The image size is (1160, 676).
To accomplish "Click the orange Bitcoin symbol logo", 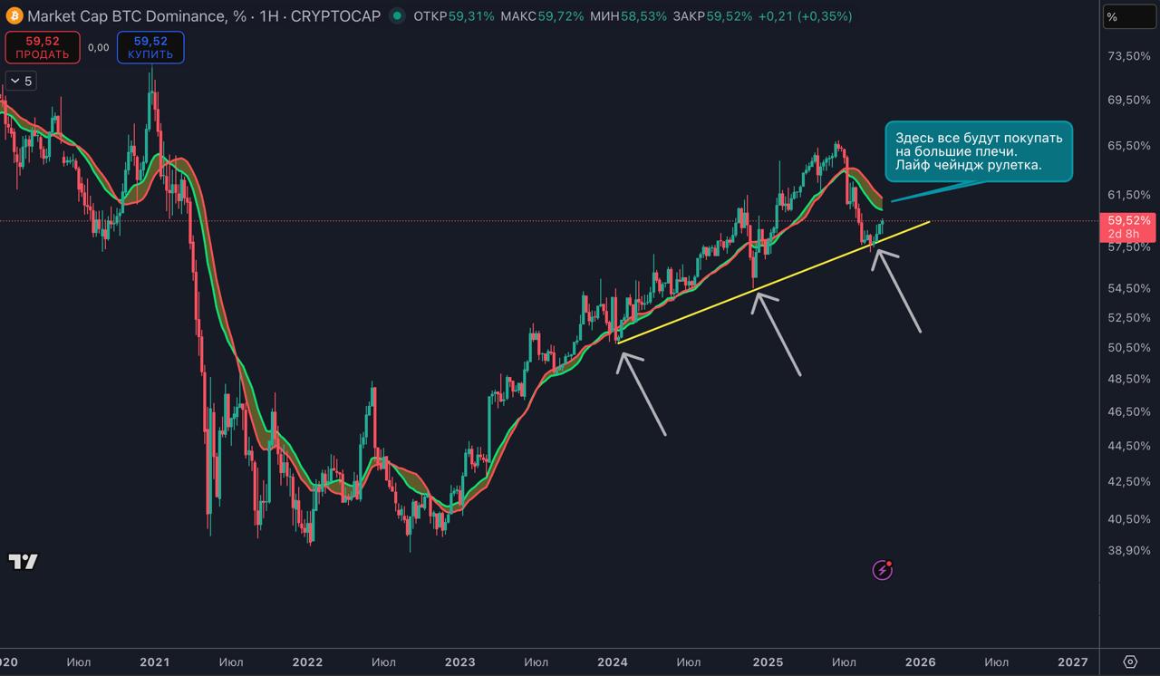I will (14, 16).
